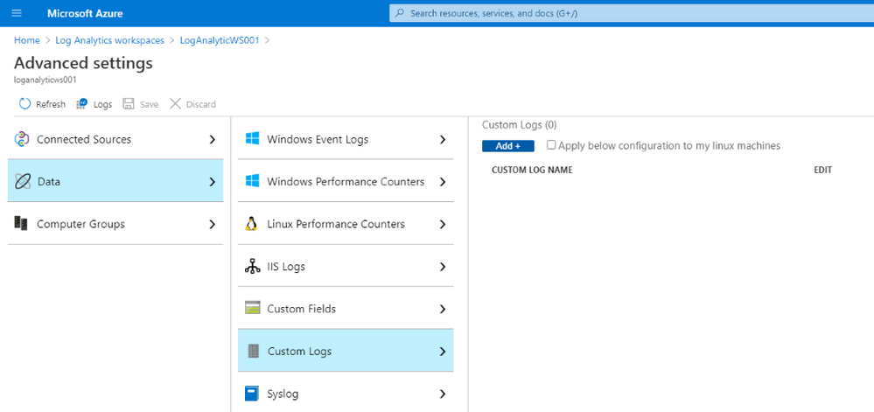Open LogAnalyticWS001 breadcrumb link
Viewport: 874px width, 412px height.
(220, 41)
